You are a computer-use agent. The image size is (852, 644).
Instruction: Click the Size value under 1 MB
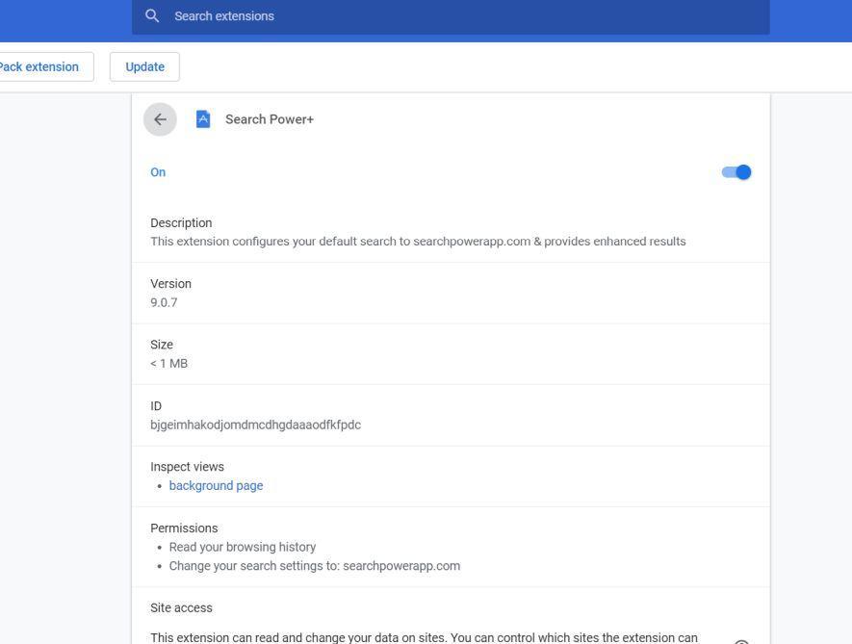pyautogui.click(x=168, y=363)
